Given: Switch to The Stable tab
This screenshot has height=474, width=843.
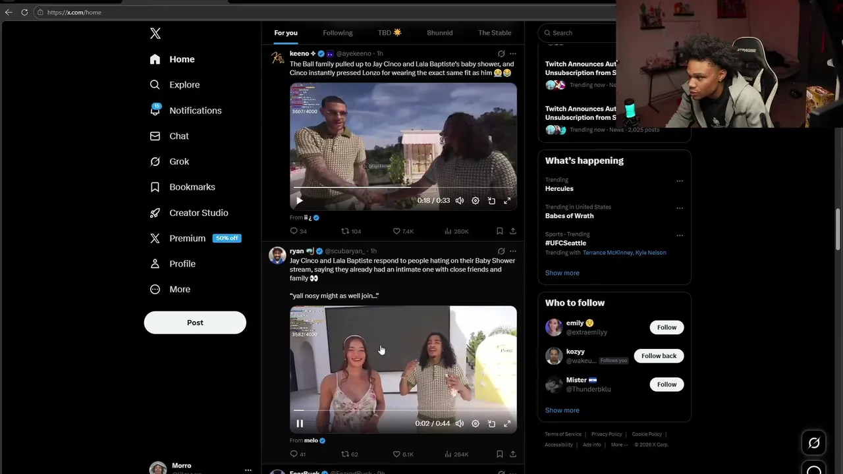Looking at the screenshot, I should 495,33.
